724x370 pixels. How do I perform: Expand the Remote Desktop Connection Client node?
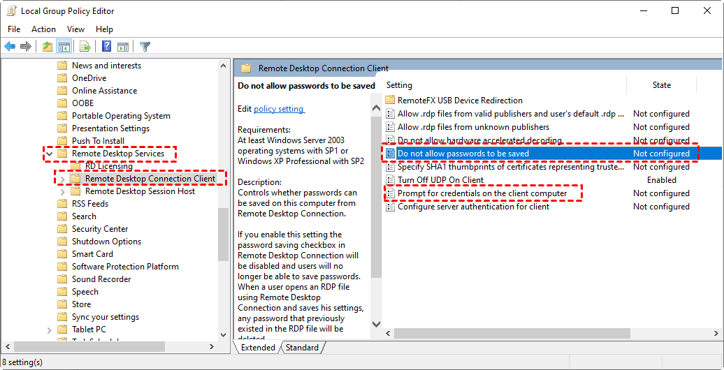62,179
